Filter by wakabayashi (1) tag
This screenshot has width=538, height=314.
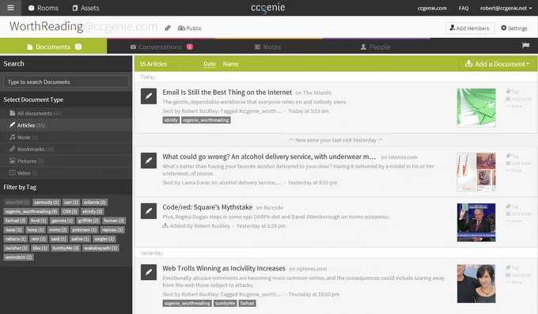point(100,248)
